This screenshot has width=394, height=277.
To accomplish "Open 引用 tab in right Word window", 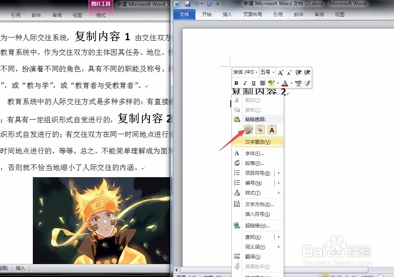I will click(278, 15).
